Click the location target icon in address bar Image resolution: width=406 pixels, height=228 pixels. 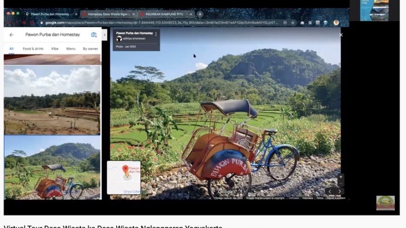tap(285, 23)
